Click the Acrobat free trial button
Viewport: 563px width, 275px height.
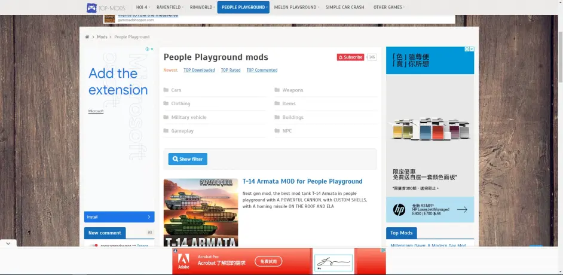point(268,261)
